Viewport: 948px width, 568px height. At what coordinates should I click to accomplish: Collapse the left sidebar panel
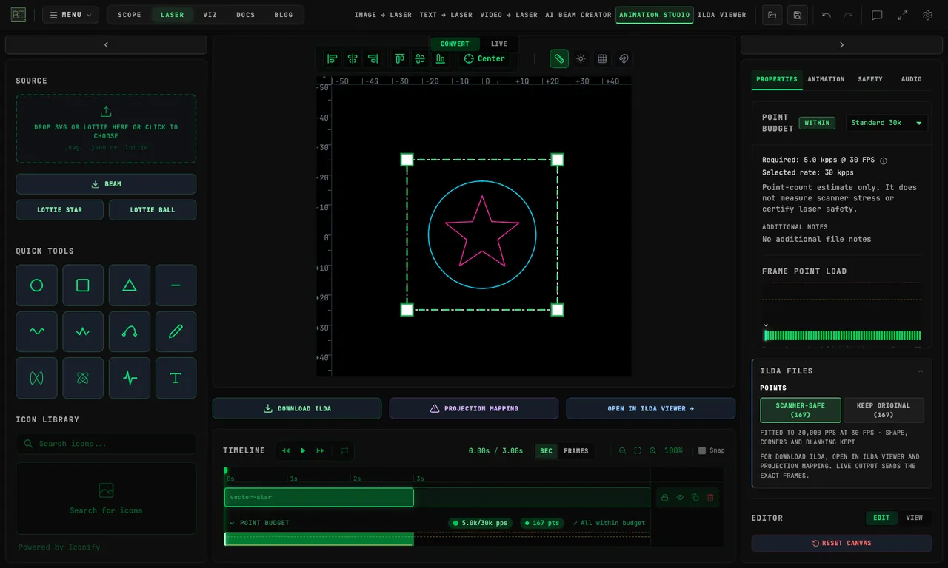point(106,45)
